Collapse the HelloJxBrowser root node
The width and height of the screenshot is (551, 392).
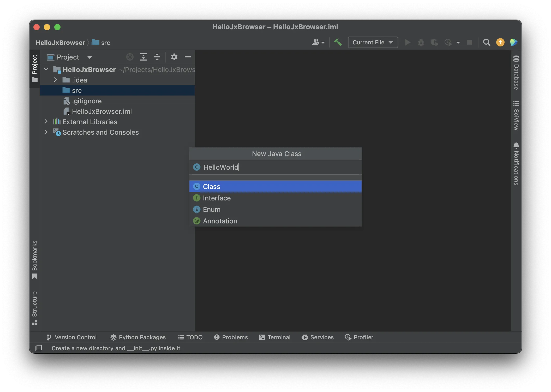(x=46, y=69)
